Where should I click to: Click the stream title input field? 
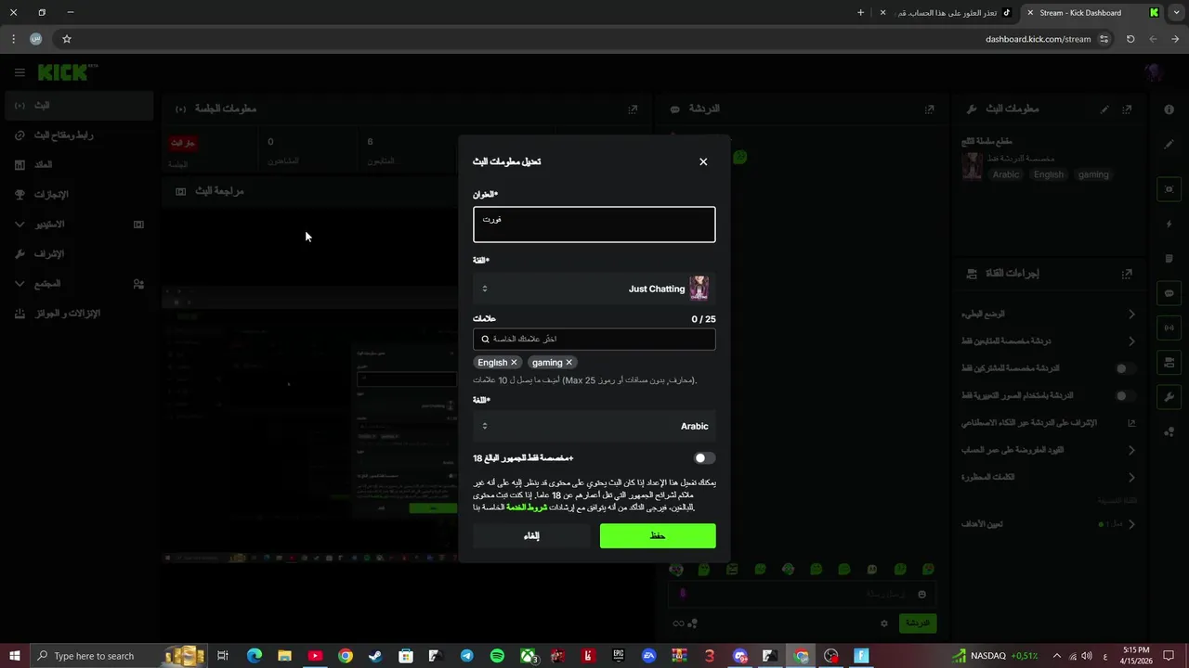[594, 225]
